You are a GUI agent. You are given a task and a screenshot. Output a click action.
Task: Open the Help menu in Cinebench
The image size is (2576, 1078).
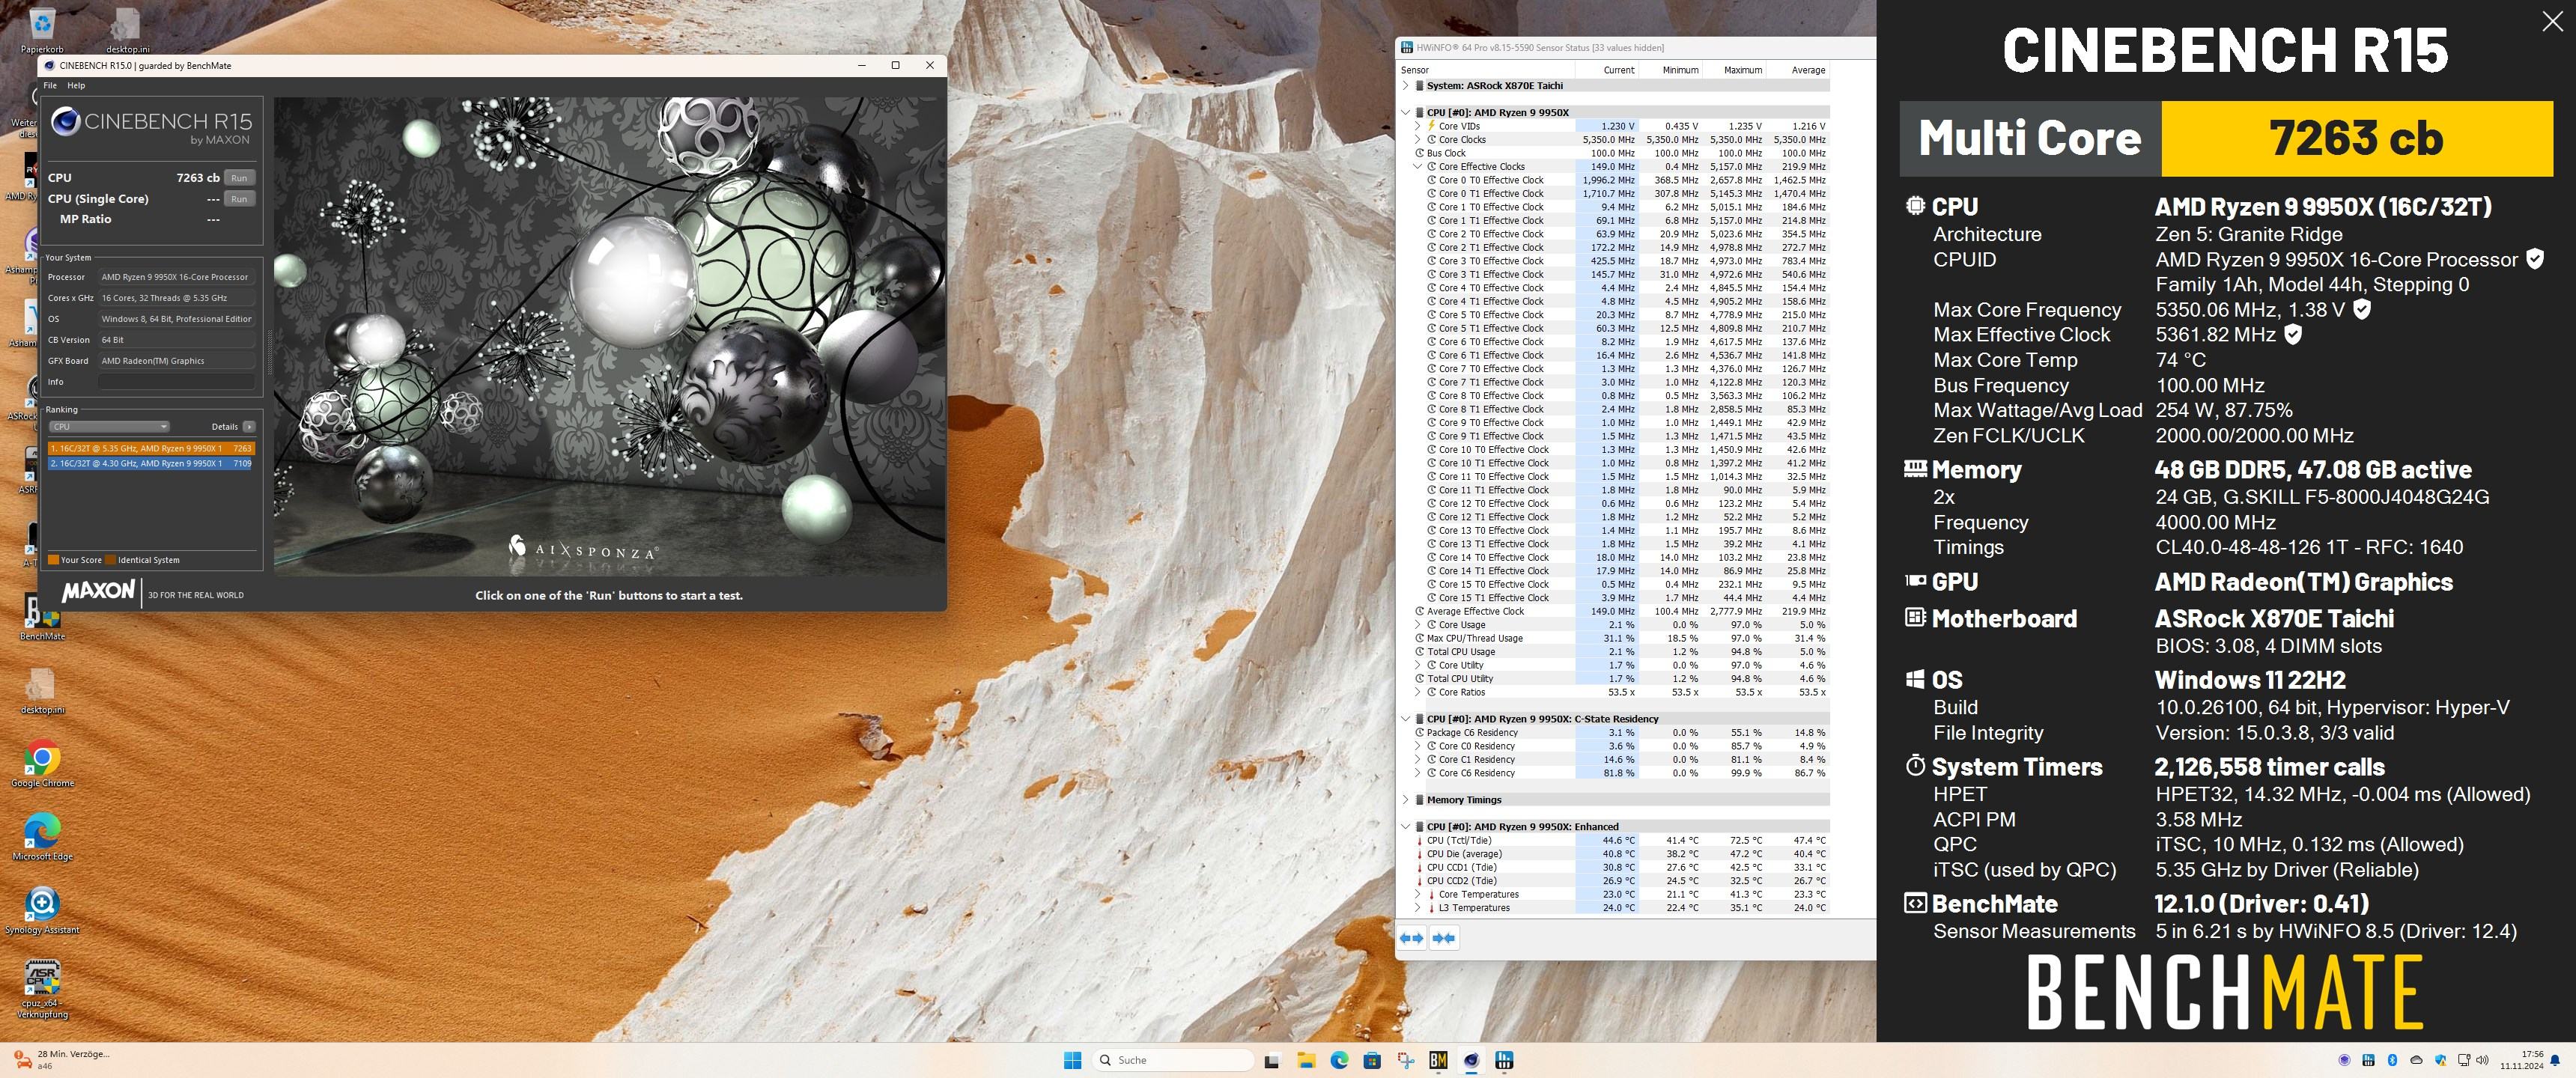pyautogui.click(x=76, y=86)
